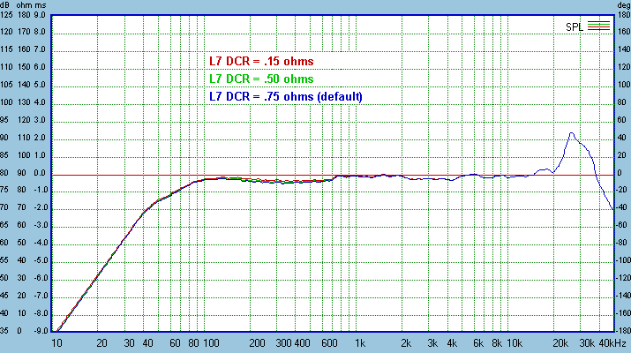Image resolution: width=631 pixels, height=353 pixels.
Task: Click the -180 label on degree axis
Action: pos(623,332)
